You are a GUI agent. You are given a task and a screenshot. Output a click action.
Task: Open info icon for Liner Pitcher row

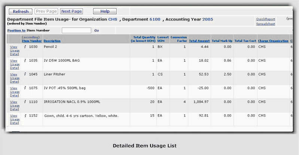25,74
